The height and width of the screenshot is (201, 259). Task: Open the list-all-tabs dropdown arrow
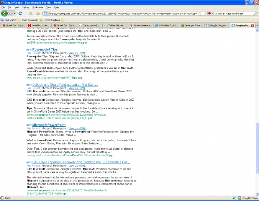click(257, 25)
